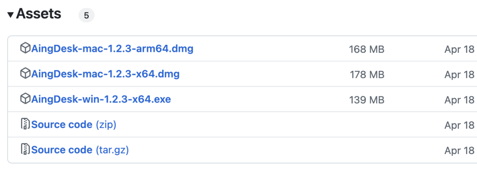Click Apr 18 date in Source code zip row

click(459, 125)
